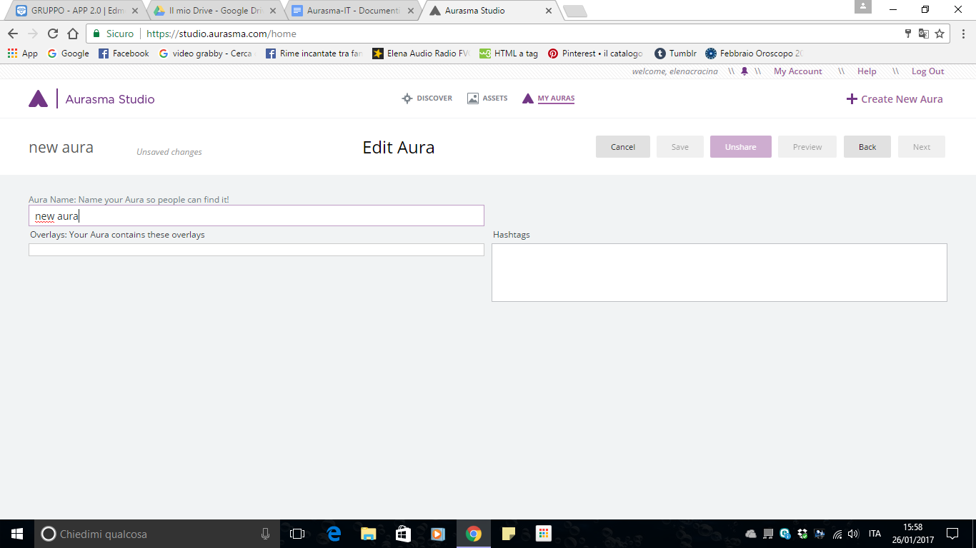
Task: Open the Store from the taskbar
Action: click(404, 534)
